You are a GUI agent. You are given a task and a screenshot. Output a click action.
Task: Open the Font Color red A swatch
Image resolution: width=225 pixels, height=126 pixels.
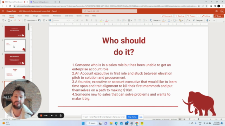(107, 20)
